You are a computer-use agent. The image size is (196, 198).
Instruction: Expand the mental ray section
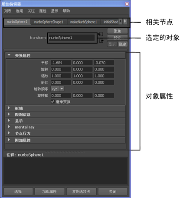(65, 127)
